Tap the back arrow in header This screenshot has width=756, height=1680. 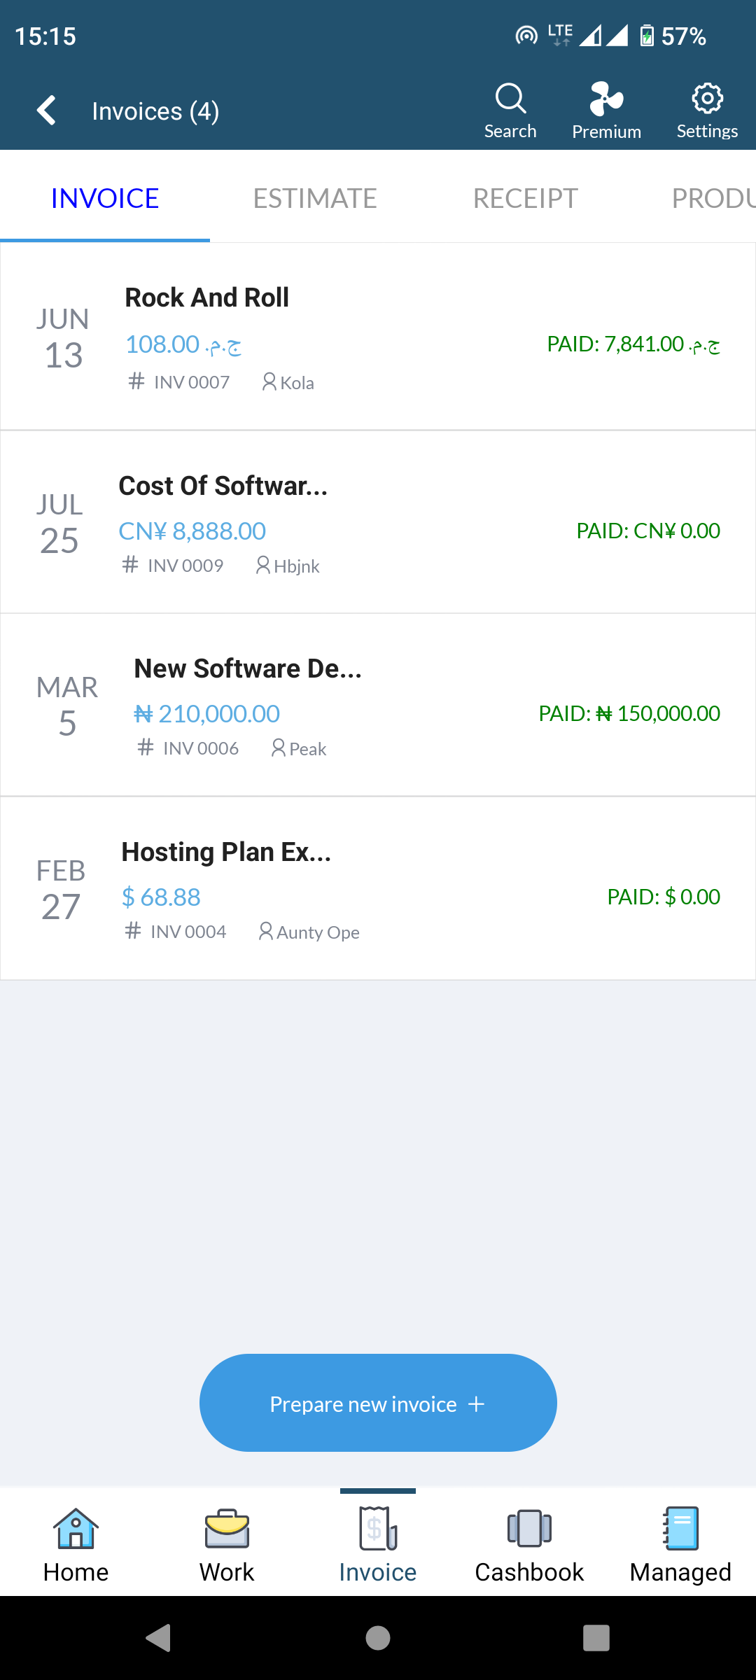click(47, 111)
